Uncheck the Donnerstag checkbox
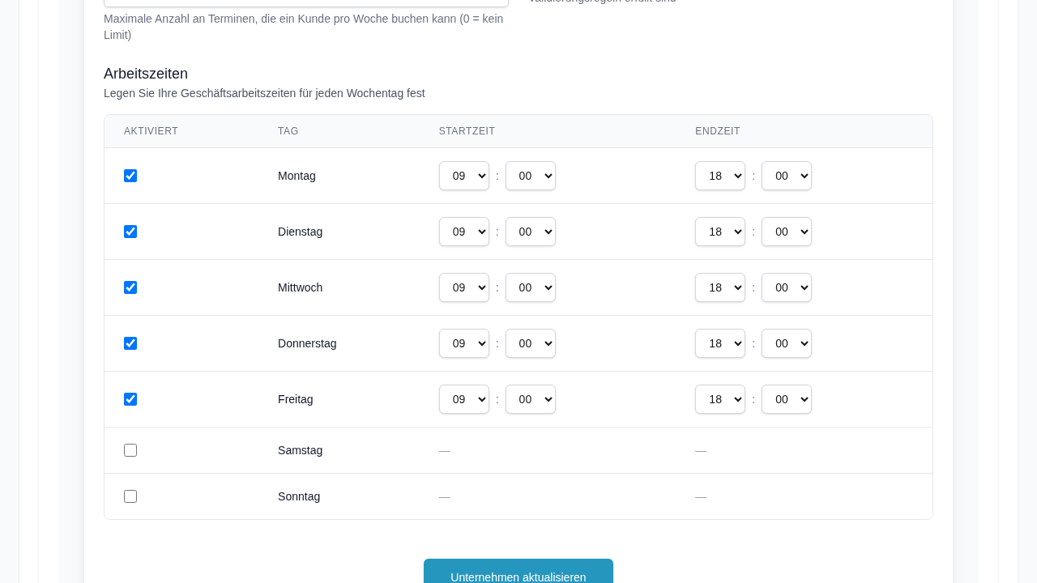Image resolution: width=1037 pixels, height=583 pixels. click(130, 343)
